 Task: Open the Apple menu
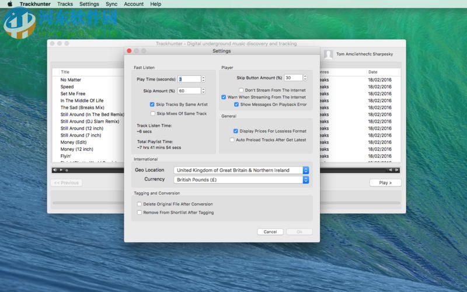tap(10, 4)
